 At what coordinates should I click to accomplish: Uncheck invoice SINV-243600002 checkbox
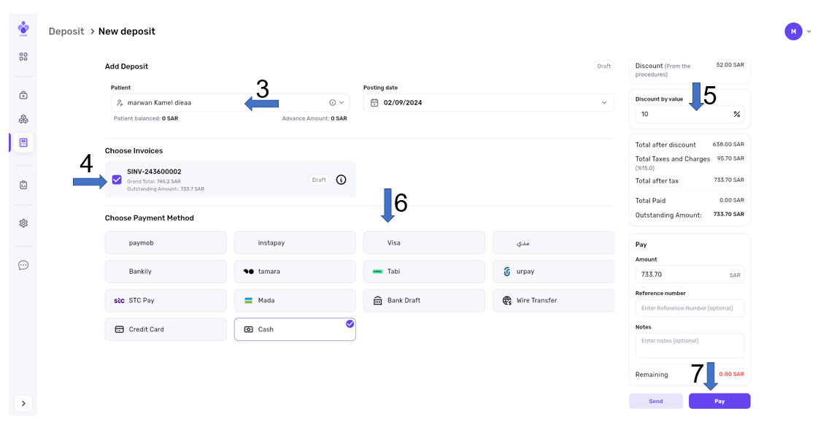117,180
